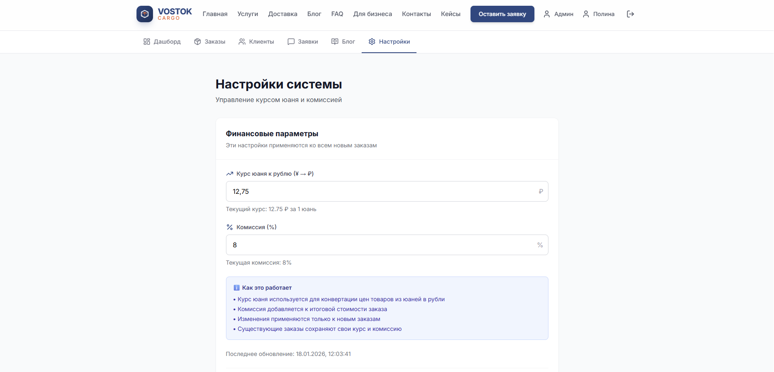Switch to the Дашборд tab

(x=162, y=42)
